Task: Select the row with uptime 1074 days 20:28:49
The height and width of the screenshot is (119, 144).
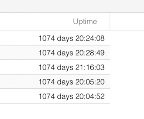Action: tap(55, 53)
